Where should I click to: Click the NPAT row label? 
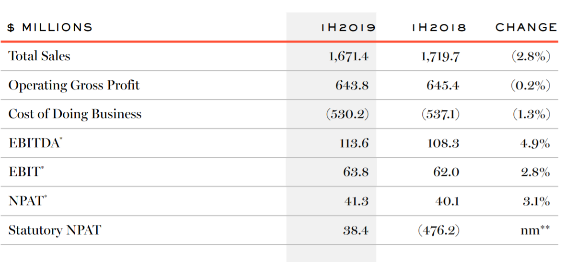point(28,201)
